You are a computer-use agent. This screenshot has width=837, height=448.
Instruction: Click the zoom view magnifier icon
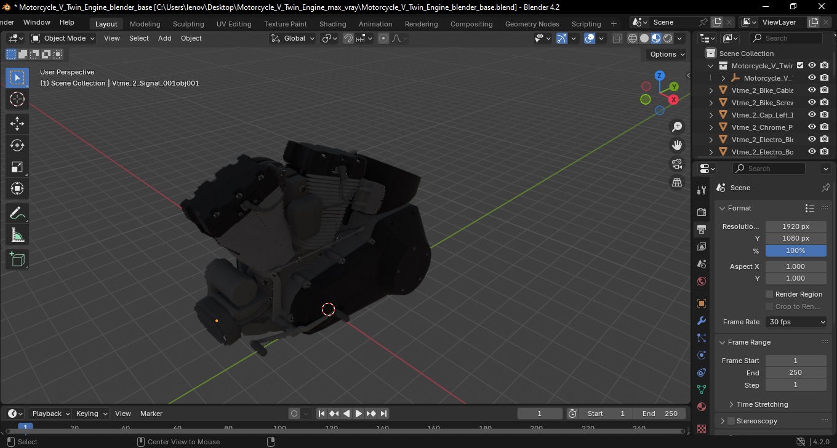[677, 127]
